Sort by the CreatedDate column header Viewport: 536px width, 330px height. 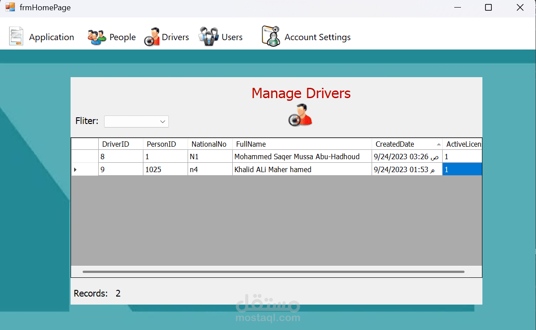click(395, 144)
